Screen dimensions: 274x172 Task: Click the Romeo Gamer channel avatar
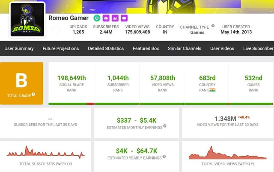click(x=27, y=21)
